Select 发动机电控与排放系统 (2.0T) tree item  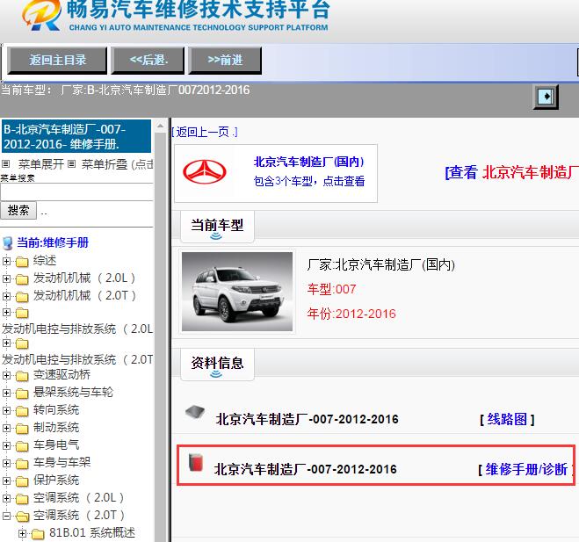[77, 359]
